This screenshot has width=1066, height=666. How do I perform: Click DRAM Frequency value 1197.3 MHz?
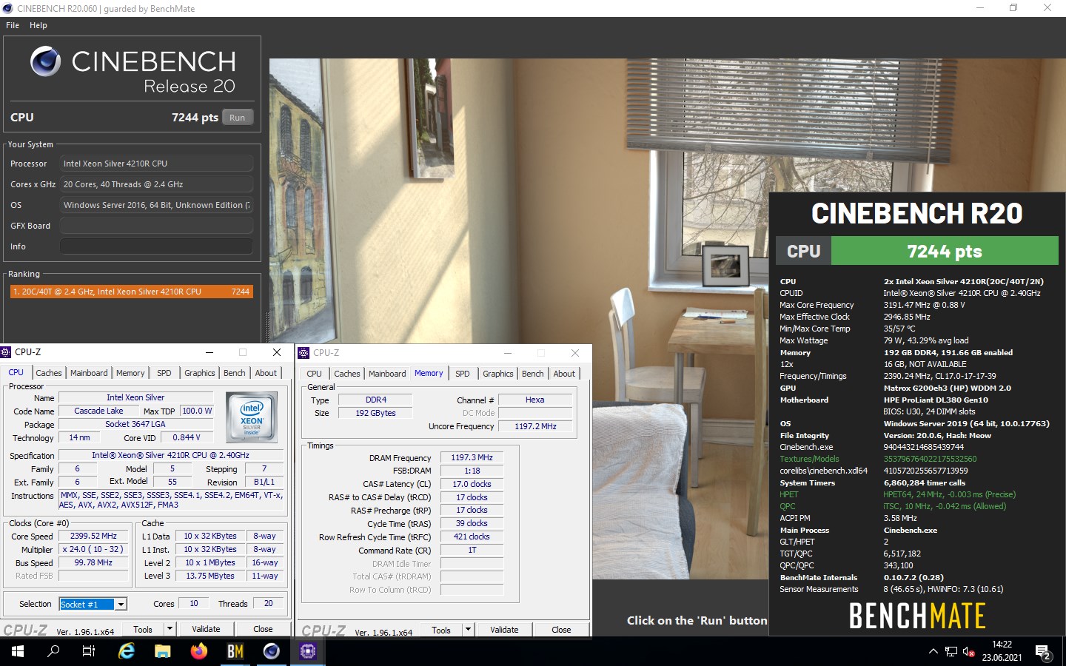pyautogui.click(x=472, y=457)
